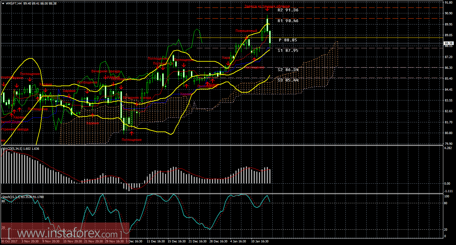The image size is (456, 245).
Task: Click the 4 Jan 16:30 time axis label
Action: (x=238, y=241)
